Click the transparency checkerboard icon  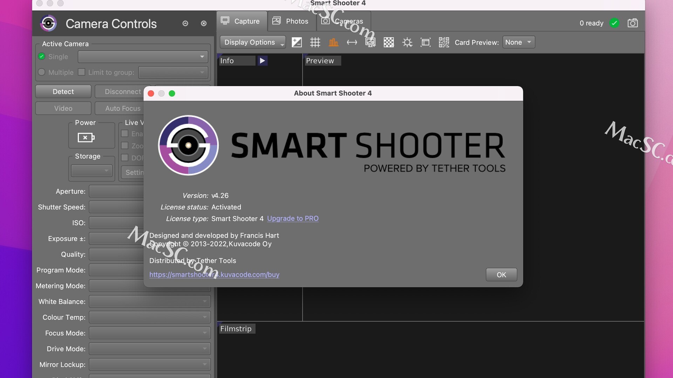[x=389, y=42]
